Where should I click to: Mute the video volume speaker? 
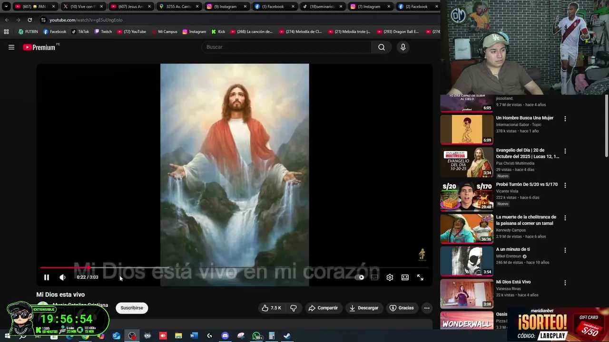coord(62,277)
